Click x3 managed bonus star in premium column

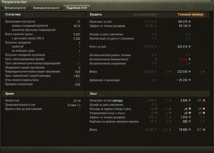(x=190, y=113)
